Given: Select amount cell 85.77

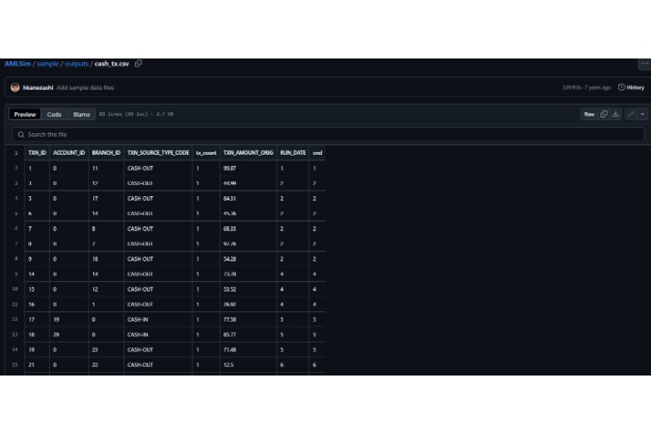Looking at the screenshot, I should 248,335.
